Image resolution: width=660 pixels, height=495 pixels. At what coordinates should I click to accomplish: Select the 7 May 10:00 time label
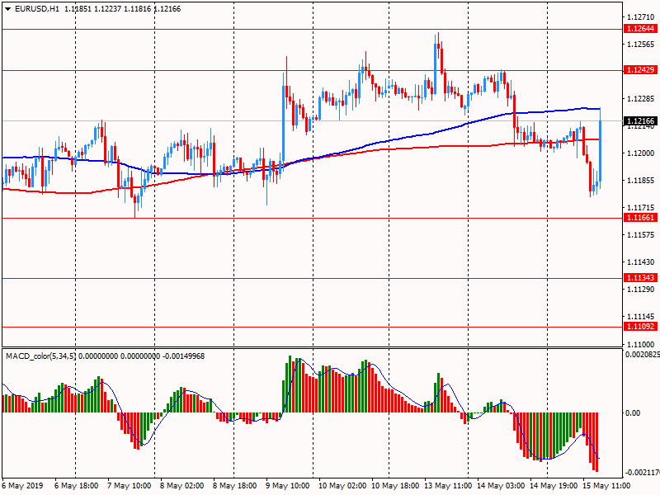pyautogui.click(x=128, y=486)
